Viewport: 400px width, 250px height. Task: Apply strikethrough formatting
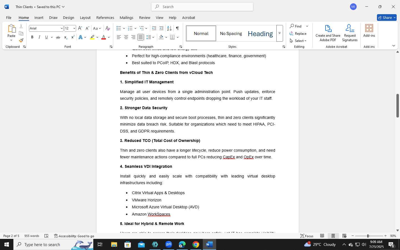(58, 37)
